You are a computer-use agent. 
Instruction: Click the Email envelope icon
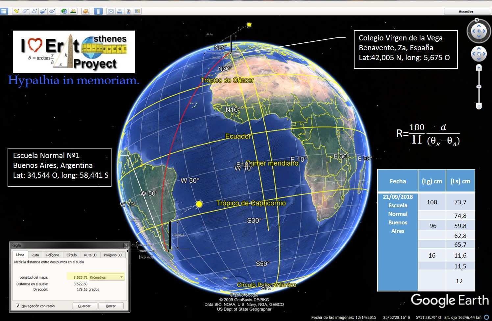(x=111, y=11)
